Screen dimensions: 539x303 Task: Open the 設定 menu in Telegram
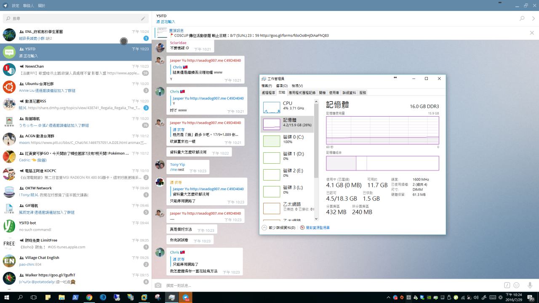tap(16, 6)
